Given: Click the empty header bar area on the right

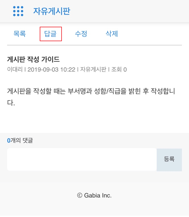Looking at the screenshot, I should [130, 11].
